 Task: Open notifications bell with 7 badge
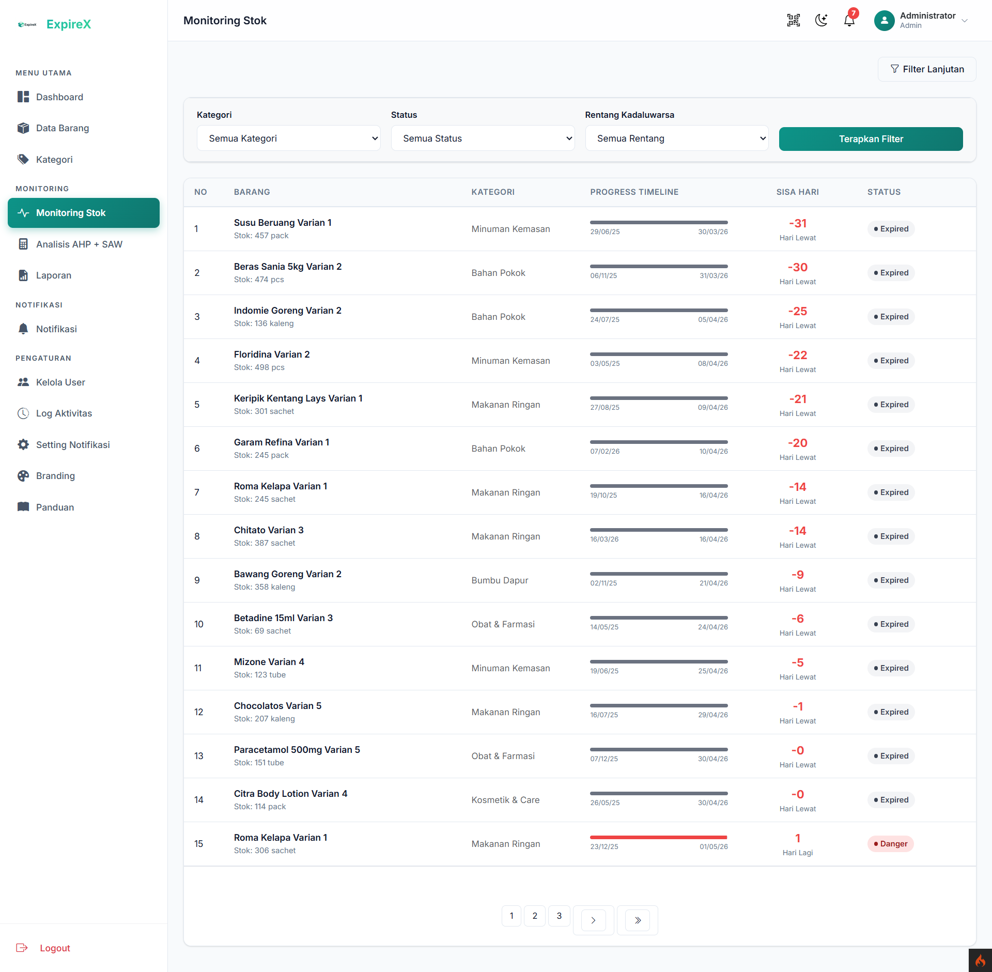(849, 21)
